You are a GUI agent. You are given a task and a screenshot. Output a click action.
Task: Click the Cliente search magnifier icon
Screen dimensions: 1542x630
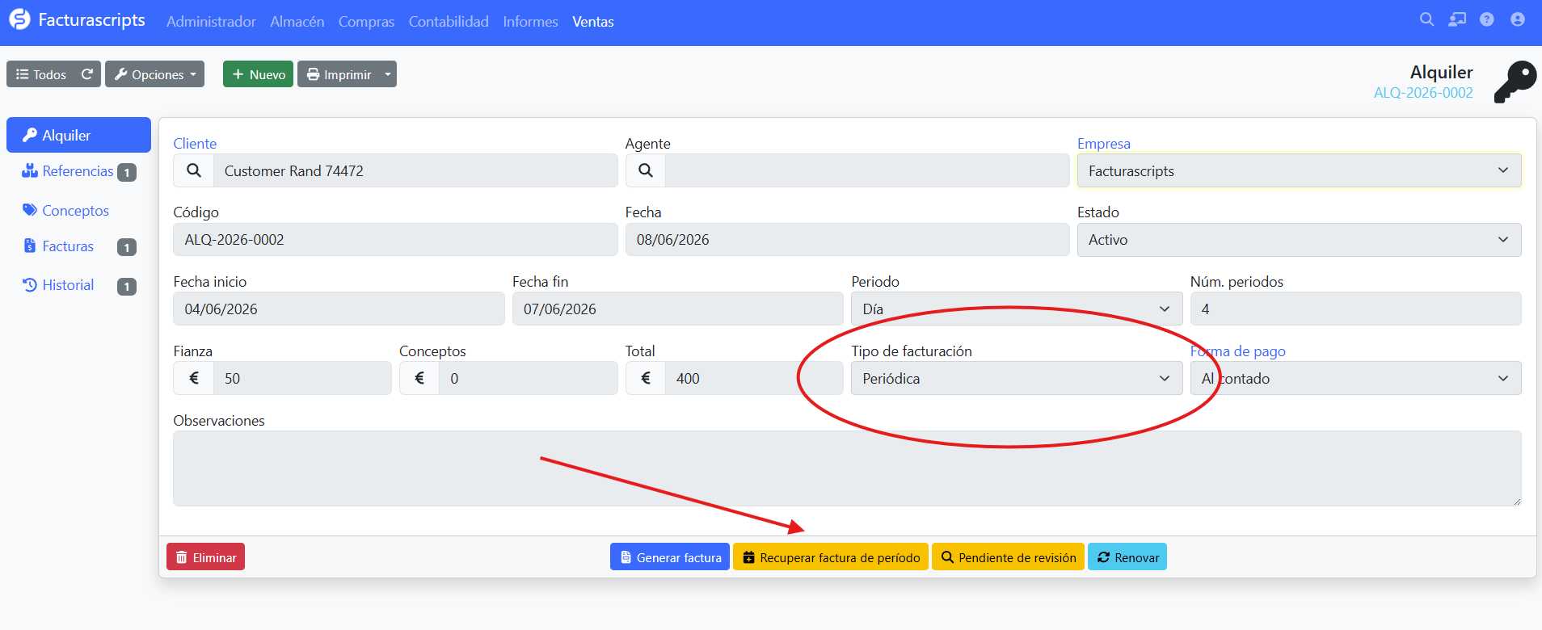(x=194, y=170)
